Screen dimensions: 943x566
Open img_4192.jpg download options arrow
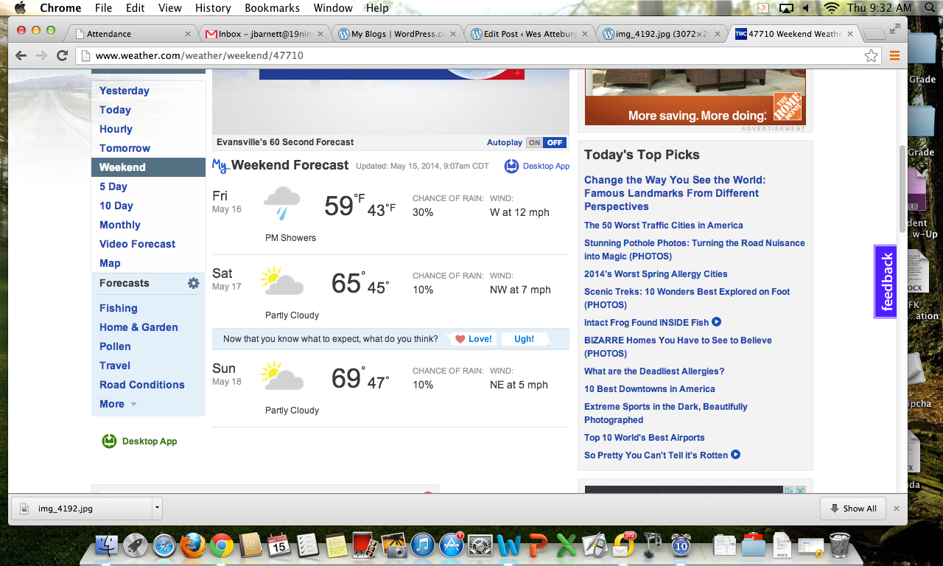pos(156,508)
